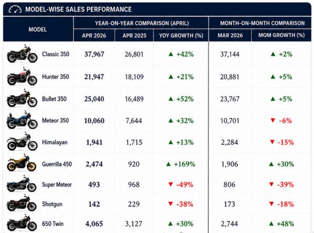Select the Hunter 350 motorcycle image
Image resolution: width=314 pixels, height=233 pixels.
22,77
